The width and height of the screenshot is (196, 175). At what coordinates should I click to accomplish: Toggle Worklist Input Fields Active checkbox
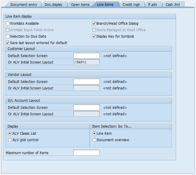pos(7,30)
